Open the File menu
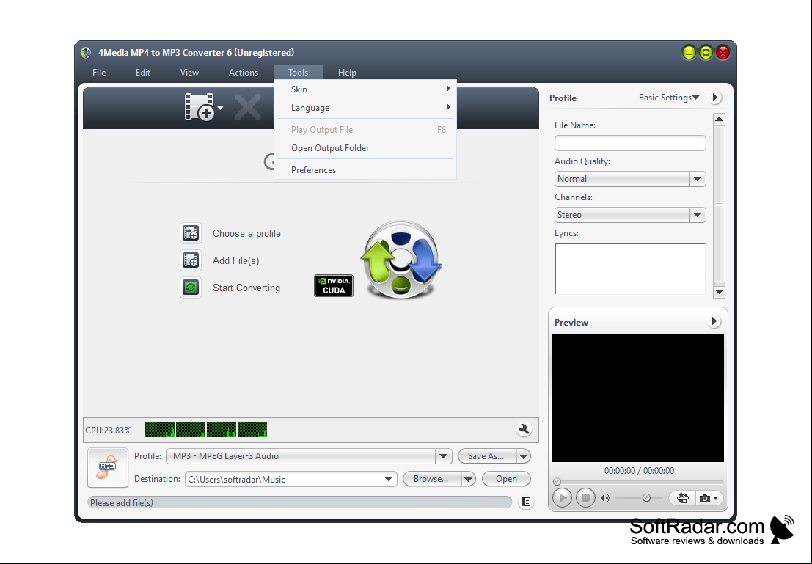The image size is (812, 564). tap(99, 73)
